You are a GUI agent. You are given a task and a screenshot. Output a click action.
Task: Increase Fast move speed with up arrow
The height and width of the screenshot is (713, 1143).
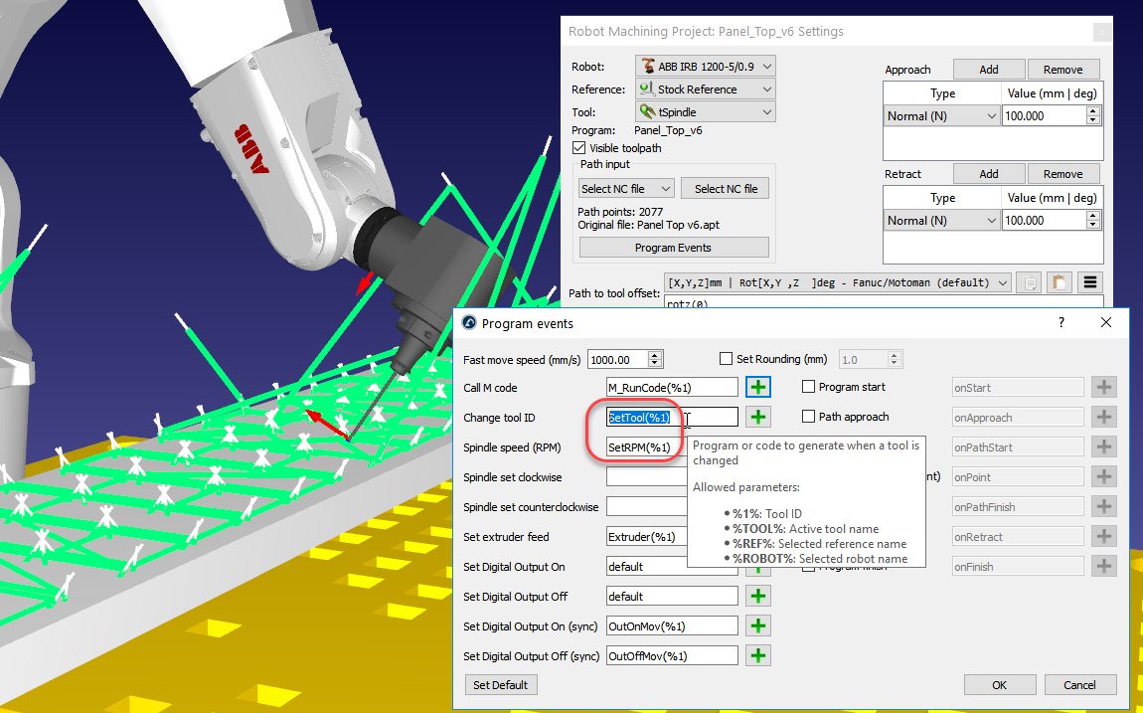(655, 355)
